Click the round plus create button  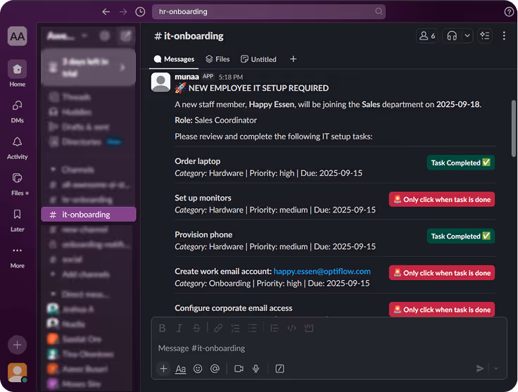pyautogui.click(x=17, y=345)
